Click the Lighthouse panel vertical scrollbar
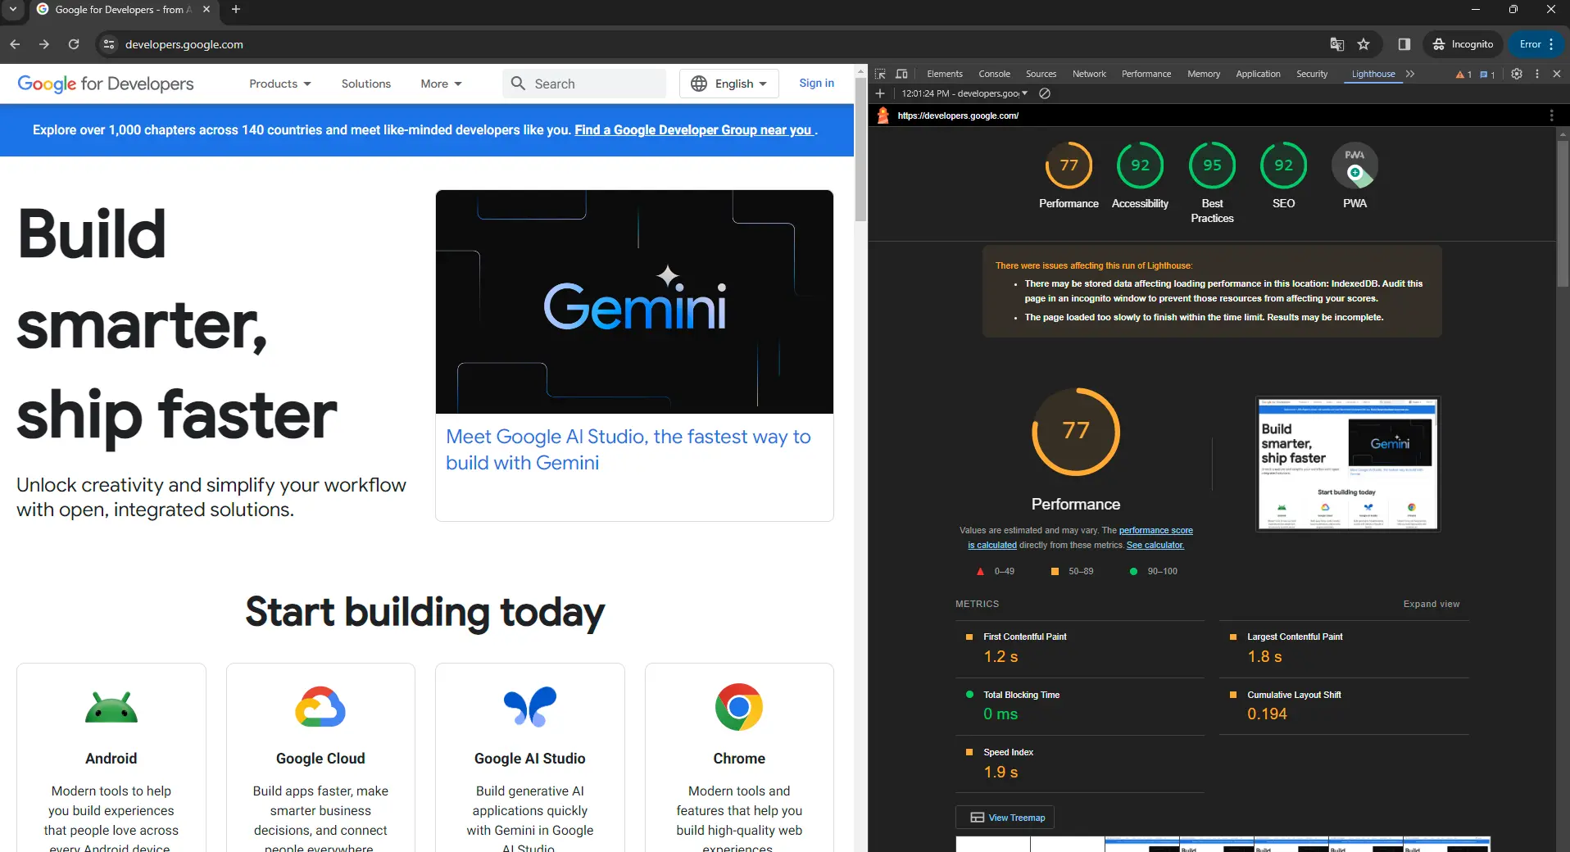This screenshot has height=852, width=1570. click(x=1563, y=213)
